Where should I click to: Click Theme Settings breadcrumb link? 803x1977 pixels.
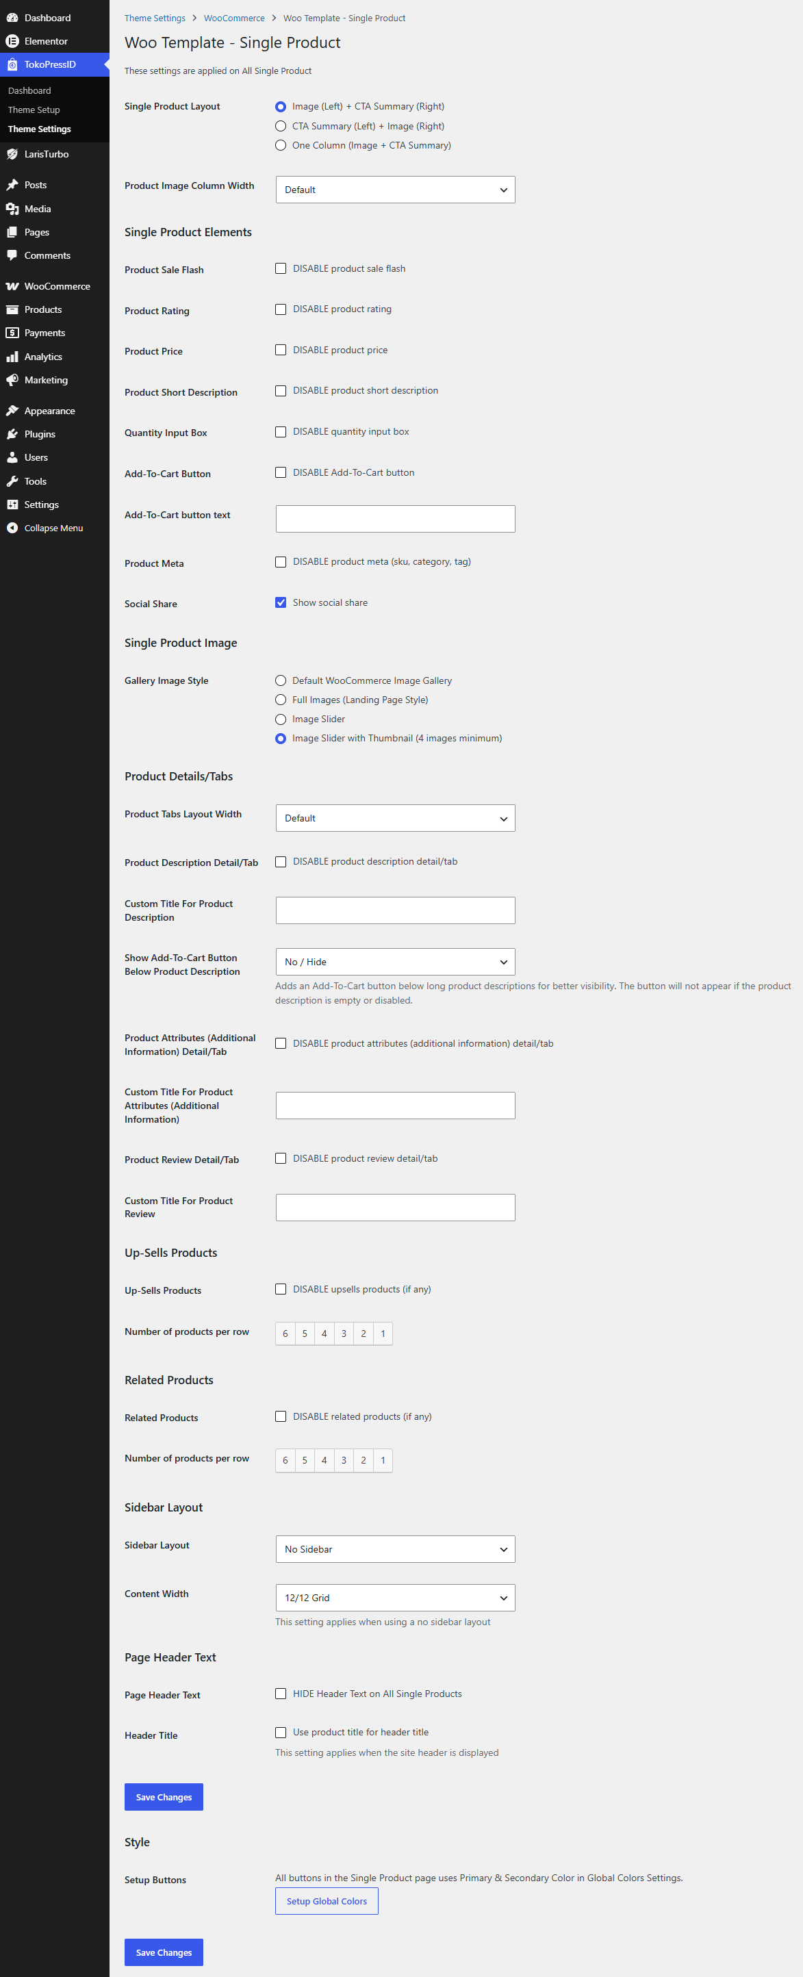point(155,18)
